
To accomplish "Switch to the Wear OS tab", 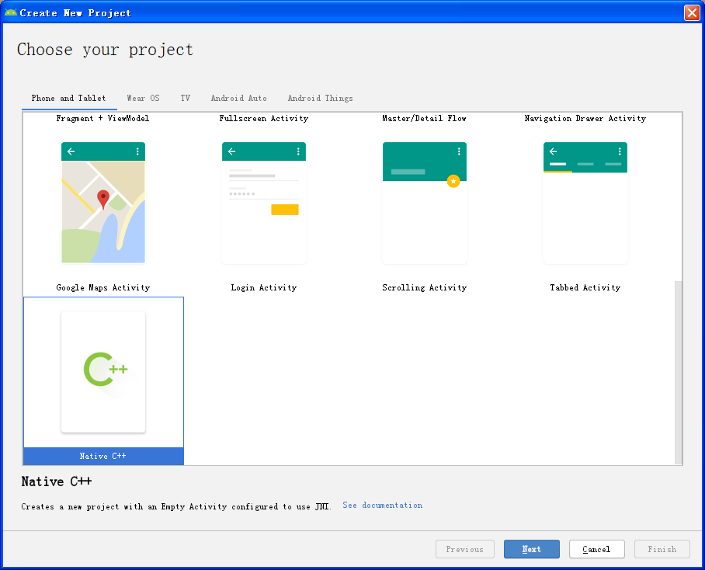I will pos(143,98).
